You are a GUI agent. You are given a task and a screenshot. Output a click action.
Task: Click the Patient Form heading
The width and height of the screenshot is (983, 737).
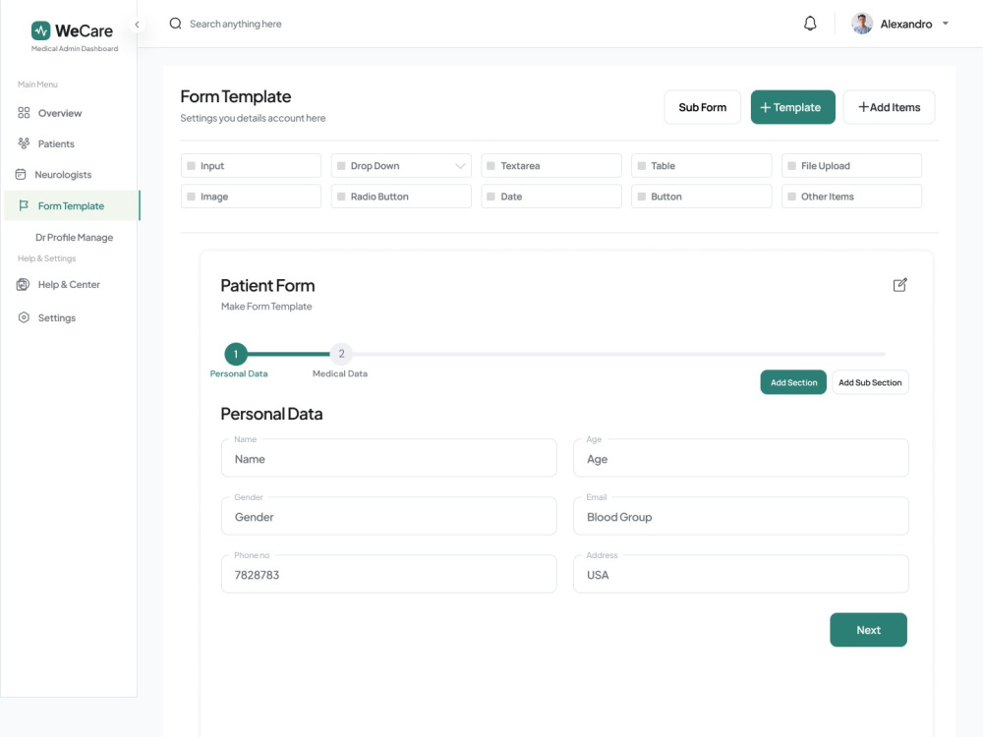point(267,286)
